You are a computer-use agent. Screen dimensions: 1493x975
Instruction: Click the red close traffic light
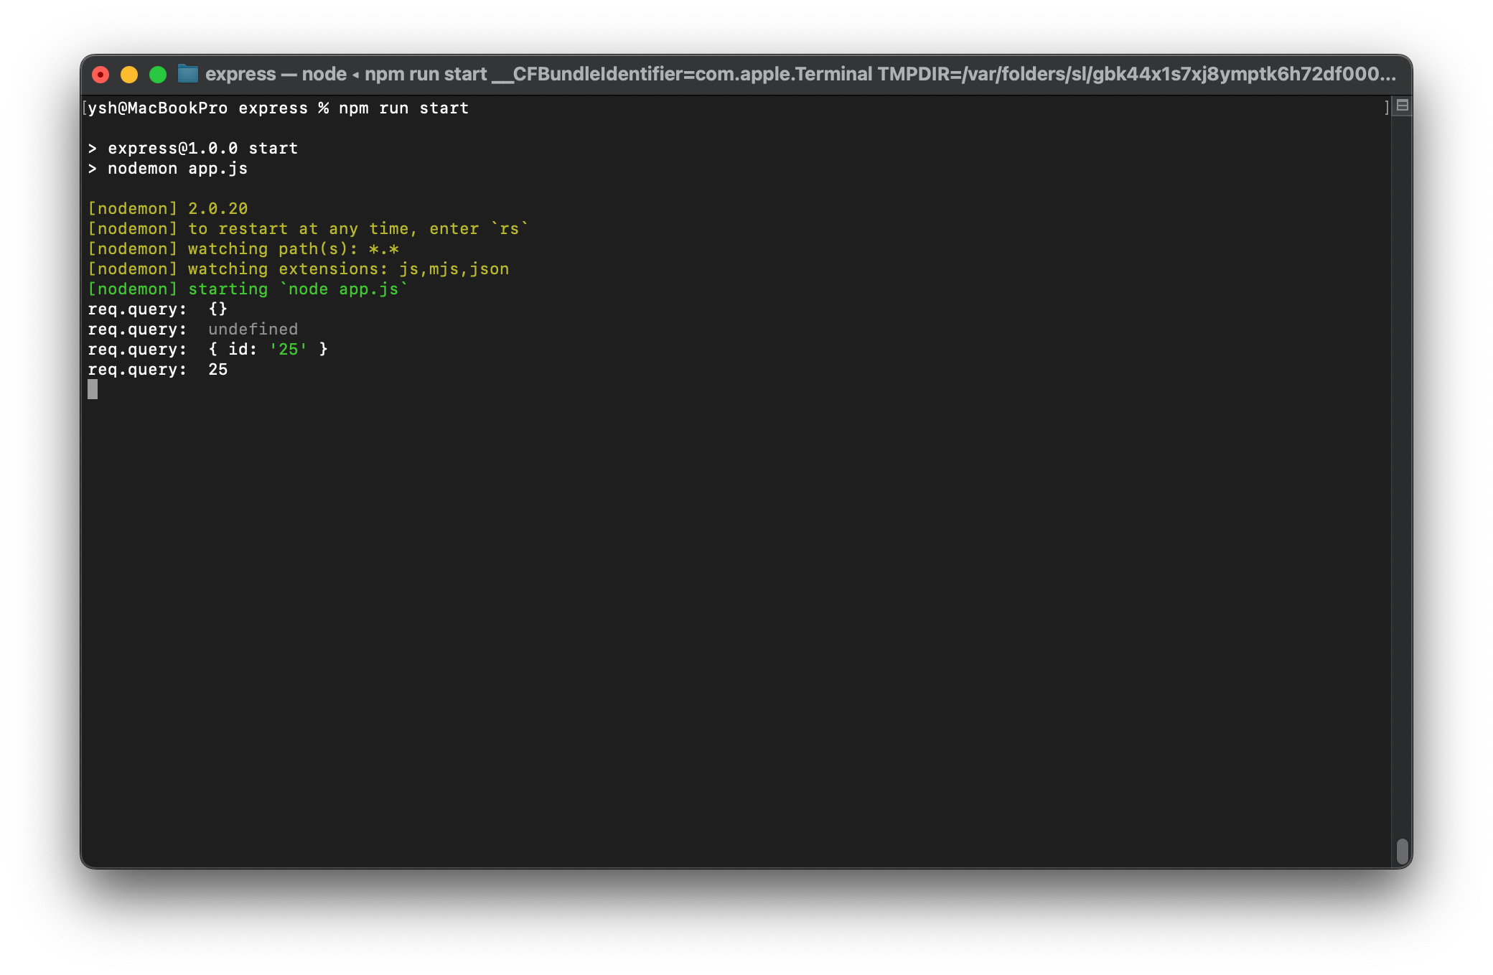(x=102, y=73)
